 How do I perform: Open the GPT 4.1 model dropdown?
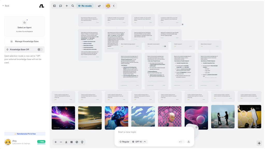[x=138, y=141]
